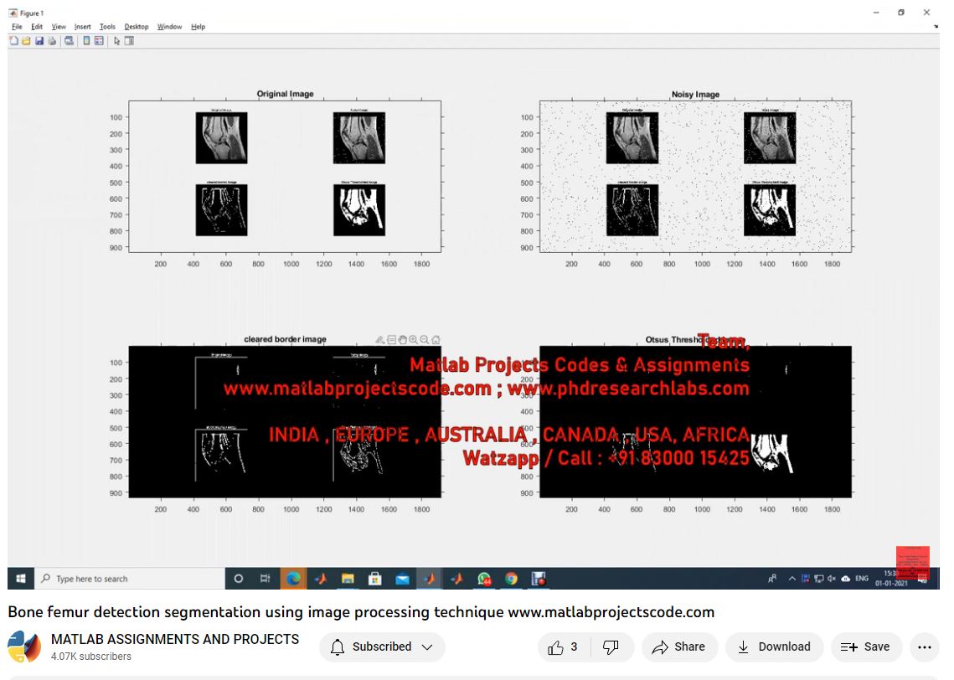This screenshot has height=680, width=954.
Task: Open Microsoft Edge from the taskbar
Action: (x=293, y=579)
